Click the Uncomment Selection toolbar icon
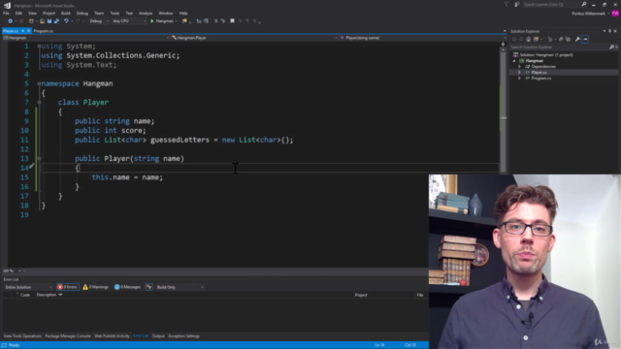This screenshot has width=621, height=349. click(x=223, y=21)
